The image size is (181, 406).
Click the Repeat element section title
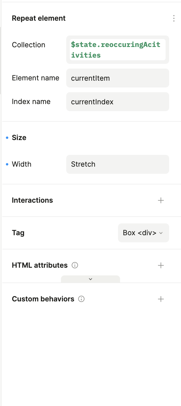(x=38, y=18)
